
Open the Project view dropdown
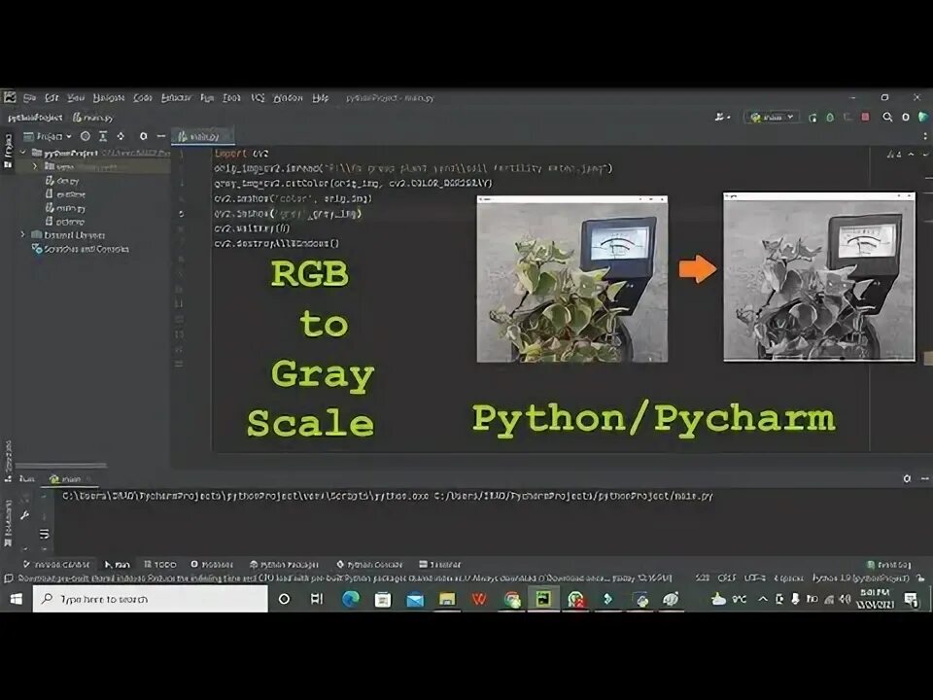[x=48, y=136]
